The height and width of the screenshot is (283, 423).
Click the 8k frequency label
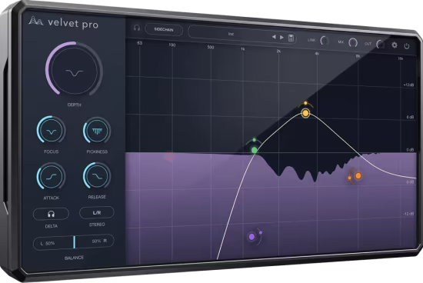[358, 56]
